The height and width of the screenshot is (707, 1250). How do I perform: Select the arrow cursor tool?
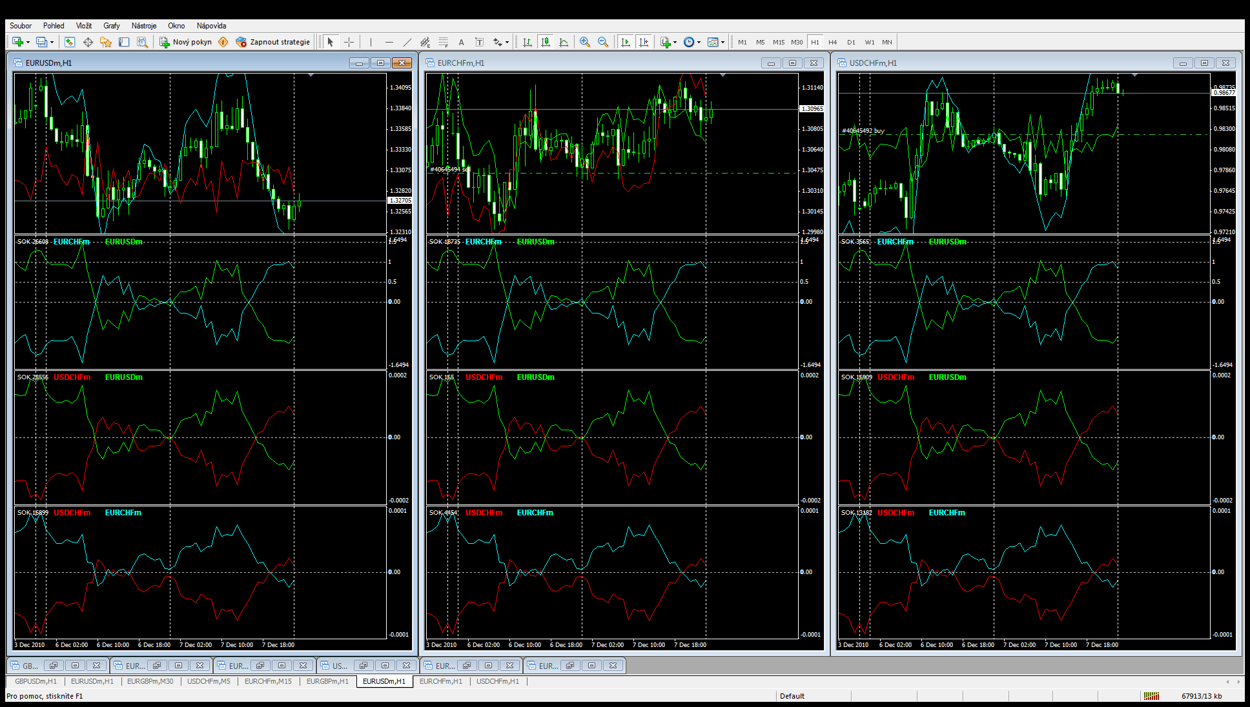pyautogui.click(x=331, y=42)
